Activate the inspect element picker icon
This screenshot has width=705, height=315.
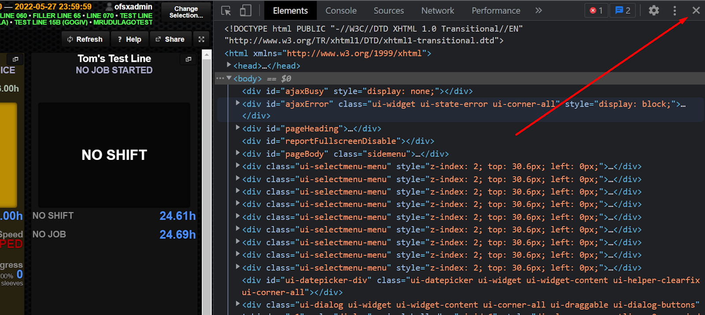226,11
